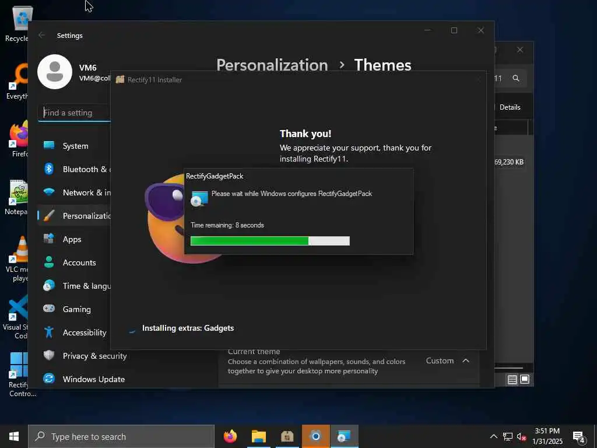Viewport: 597px width, 448px height.
Task: Switch File Explorer to details view icon
Action: pos(512,379)
